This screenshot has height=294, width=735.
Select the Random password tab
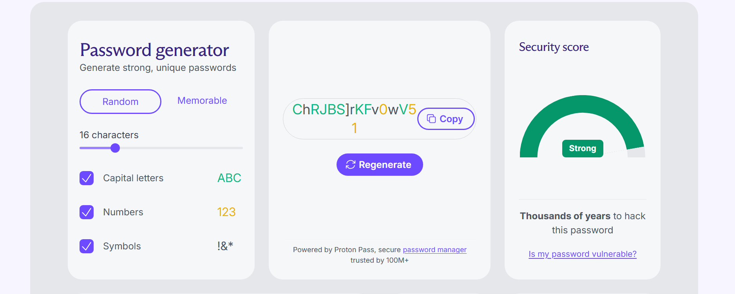pyautogui.click(x=120, y=102)
